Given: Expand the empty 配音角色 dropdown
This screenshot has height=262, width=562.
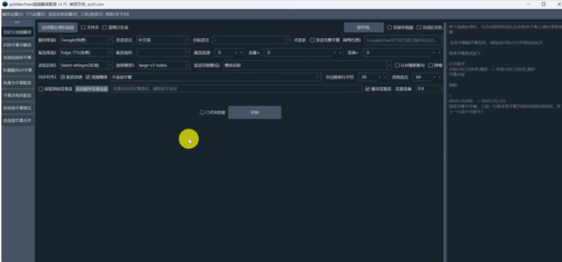Looking at the screenshot, I should pos(163,53).
